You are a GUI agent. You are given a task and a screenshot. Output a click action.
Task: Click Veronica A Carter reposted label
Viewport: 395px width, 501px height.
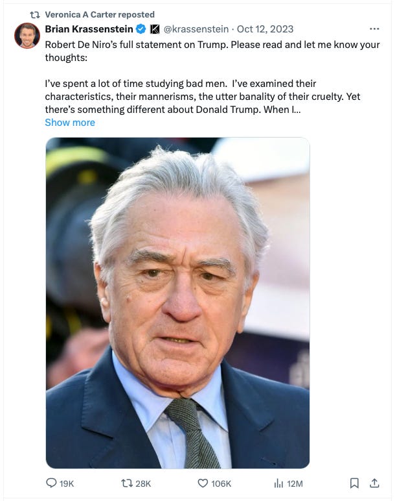click(100, 15)
